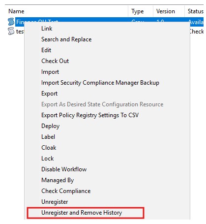Choose the Edit menu entry

click(46, 50)
